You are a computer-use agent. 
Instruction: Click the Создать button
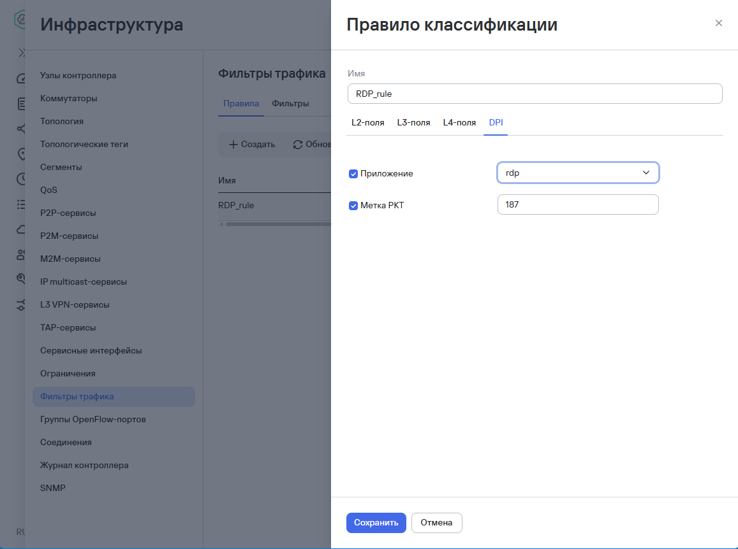[x=252, y=145]
